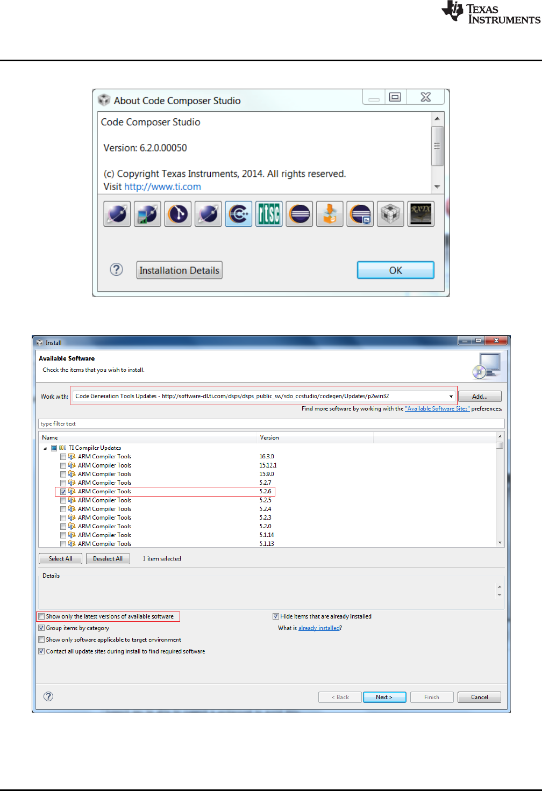Click the Next > button
This screenshot has width=542, height=791.
384,697
